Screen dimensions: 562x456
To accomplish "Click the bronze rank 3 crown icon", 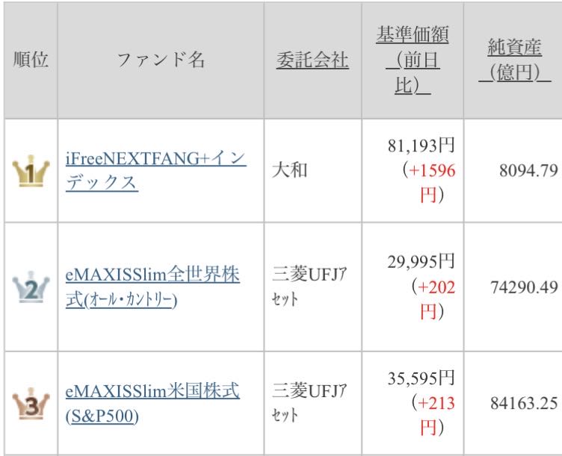I will tap(31, 404).
